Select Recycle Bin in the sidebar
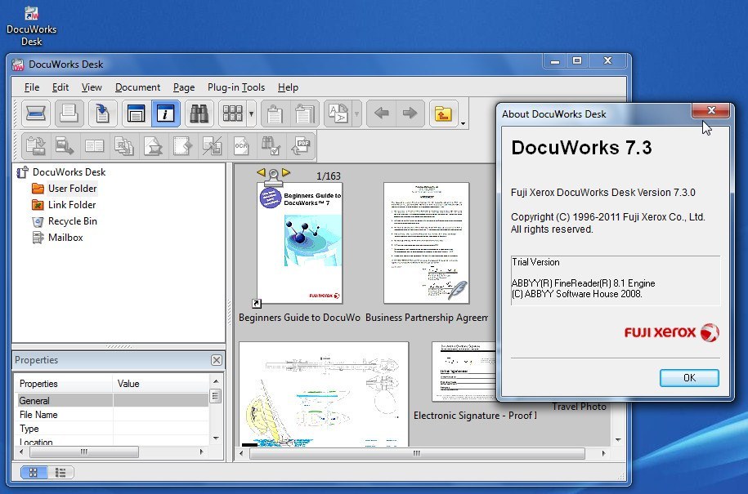The image size is (748, 494). point(65,221)
